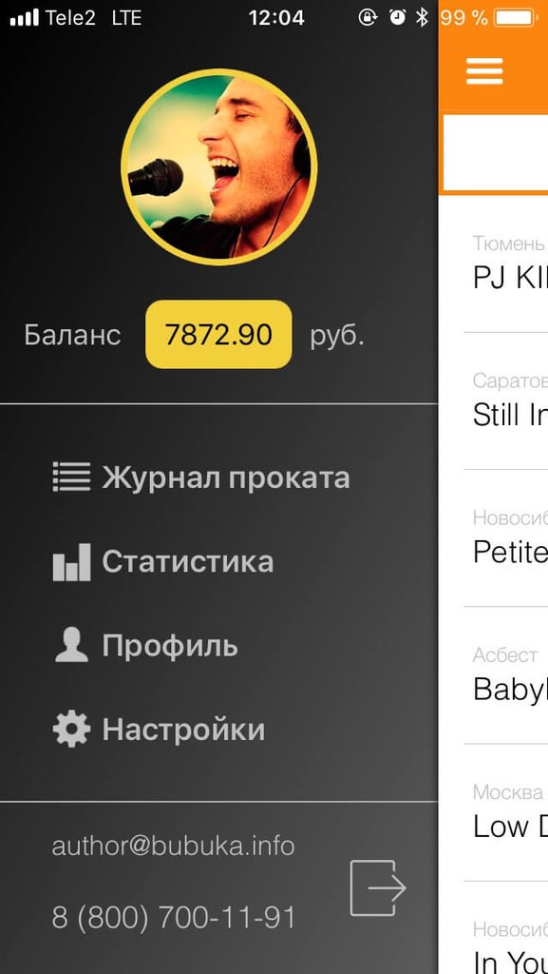
Task: Tap the white search field under orange bar
Action: click(x=496, y=152)
